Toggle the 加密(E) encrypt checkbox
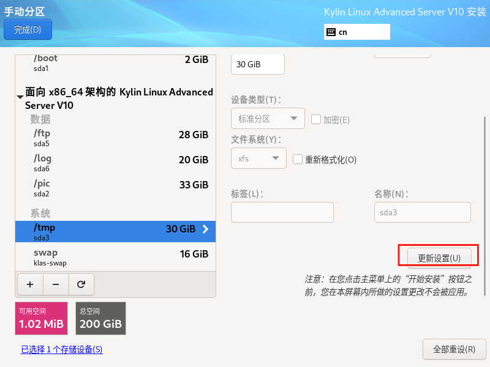This screenshot has height=367, width=490. tap(316, 119)
